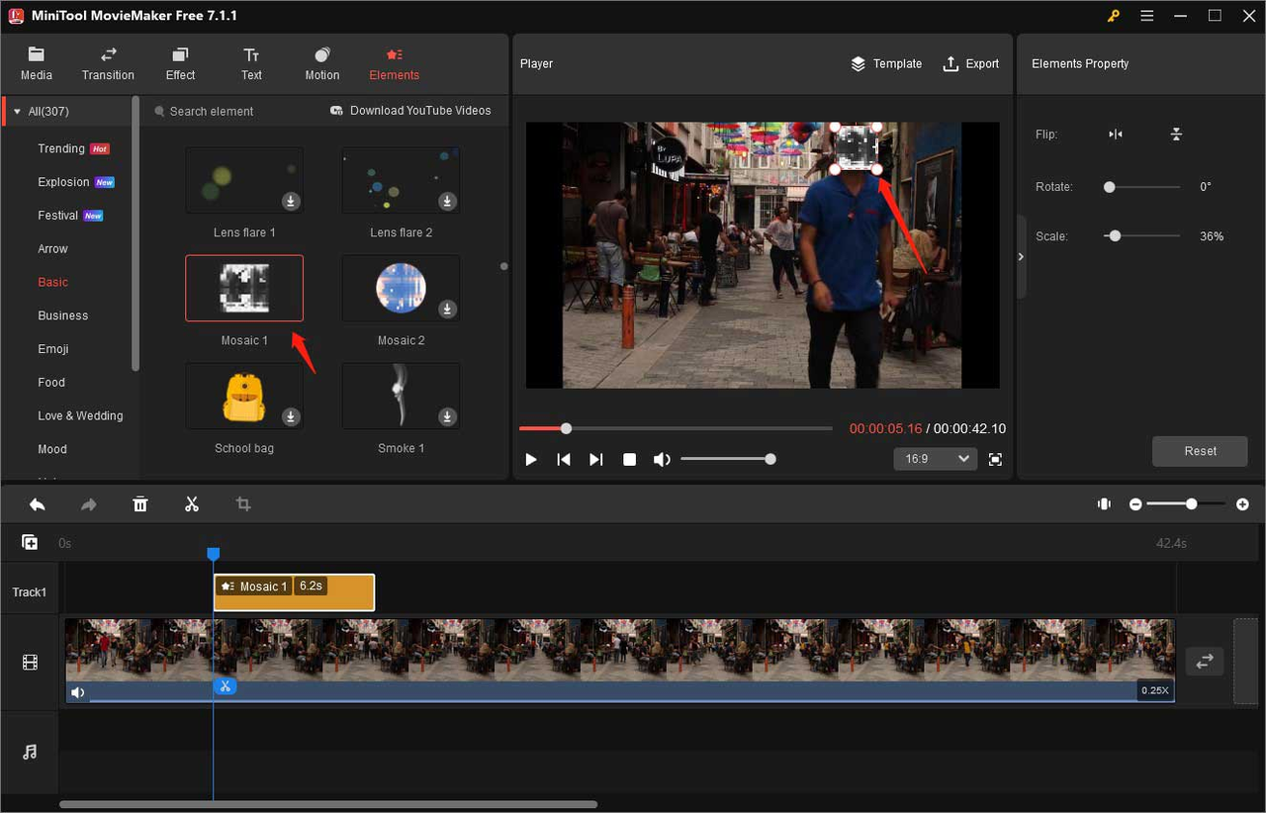1266x813 pixels.
Task: Open the Effect tab
Action: [x=180, y=64]
